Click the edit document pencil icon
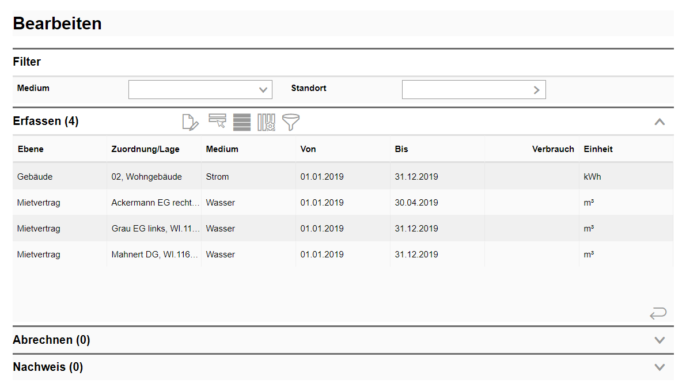 tap(190, 122)
